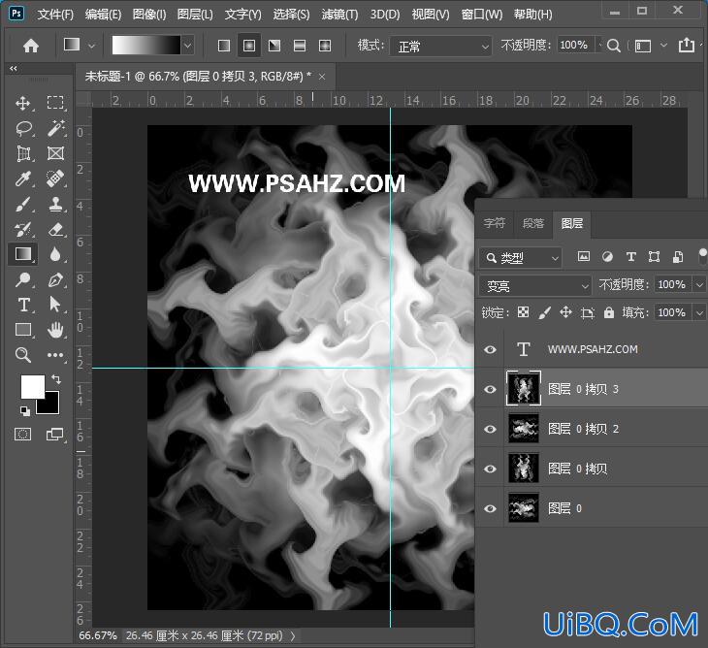The height and width of the screenshot is (648, 708).
Task: Expand the layer 填充 fill dropdown
Action: (699, 312)
